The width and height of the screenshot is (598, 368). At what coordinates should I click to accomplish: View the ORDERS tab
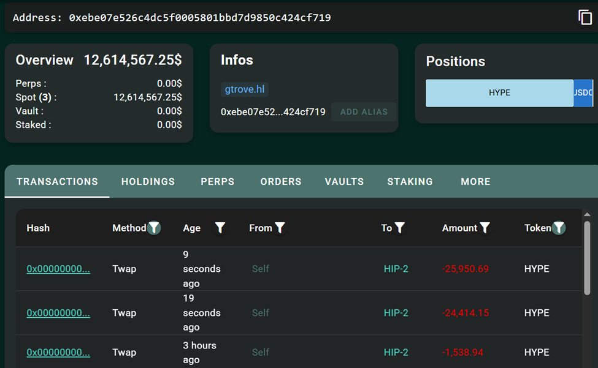pyautogui.click(x=281, y=181)
